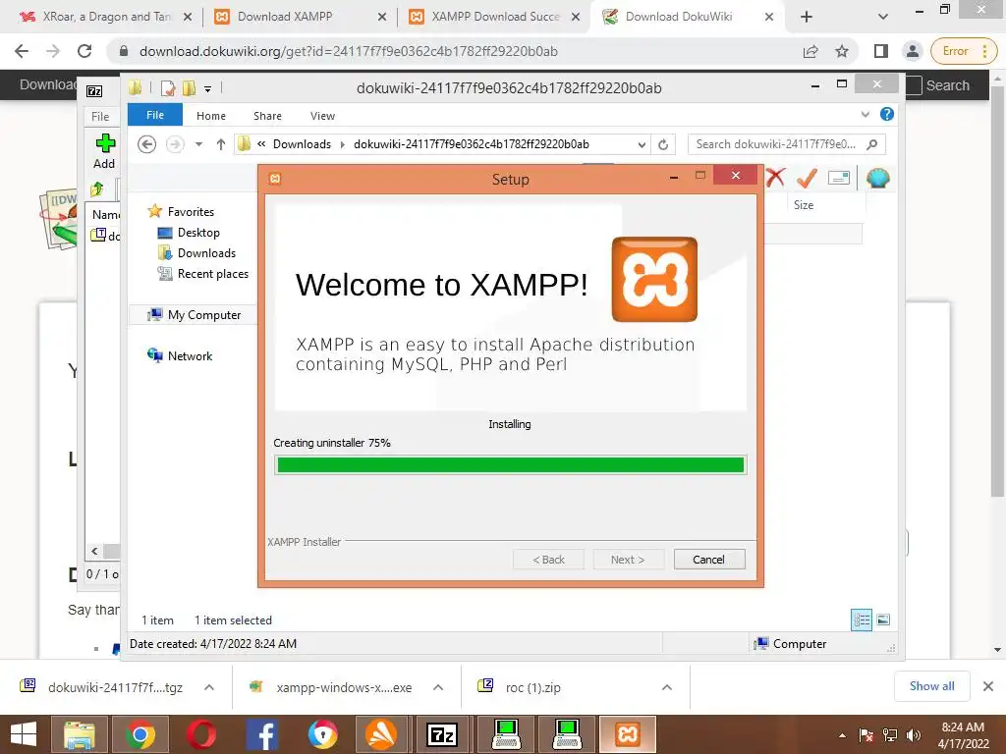Click the 7-Zip Add button
This screenshot has width=1006, height=754.
click(104, 151)
